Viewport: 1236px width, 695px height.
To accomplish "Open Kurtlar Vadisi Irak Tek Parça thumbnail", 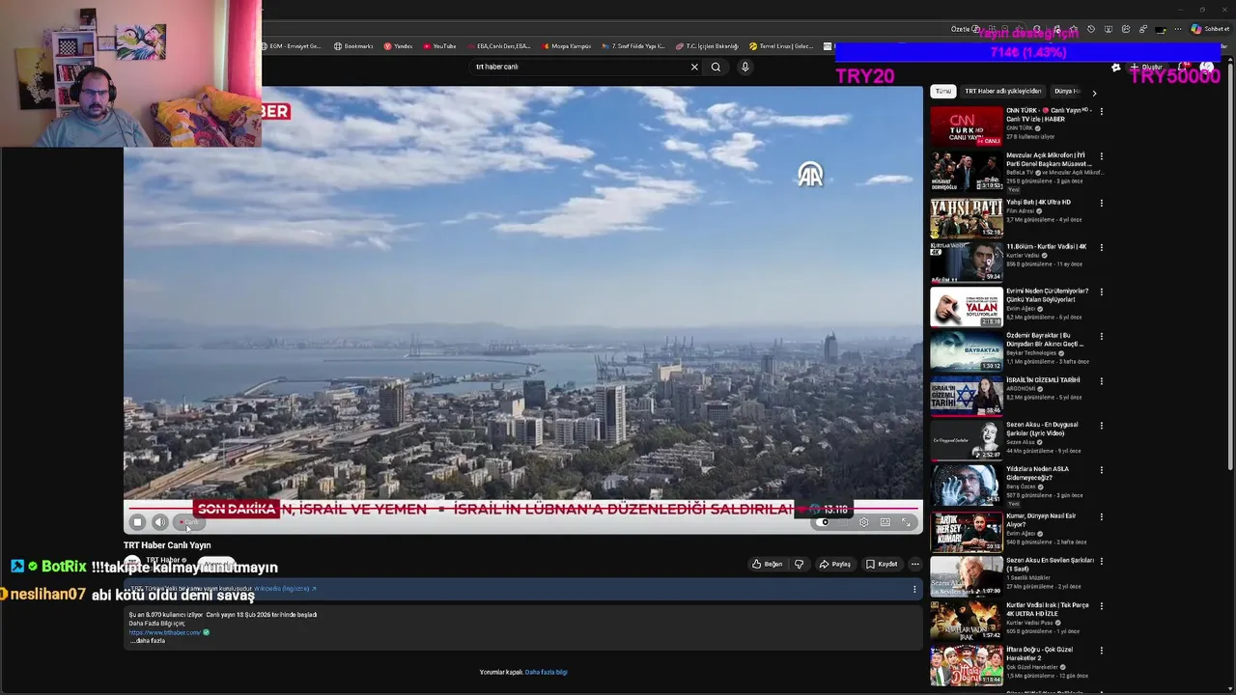I will pos(967,621).
